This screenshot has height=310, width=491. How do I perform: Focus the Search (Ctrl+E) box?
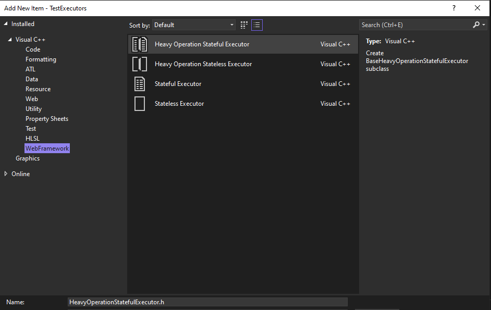pyautogui.click(x=416, y=25)
